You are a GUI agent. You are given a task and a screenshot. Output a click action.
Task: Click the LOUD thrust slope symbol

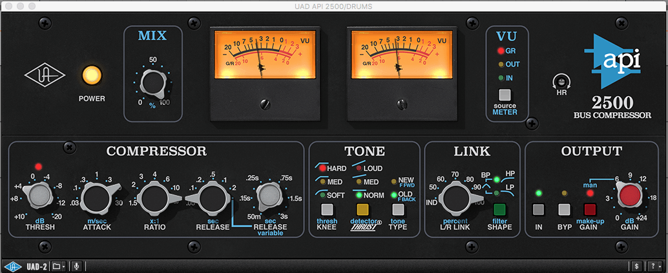357,163
